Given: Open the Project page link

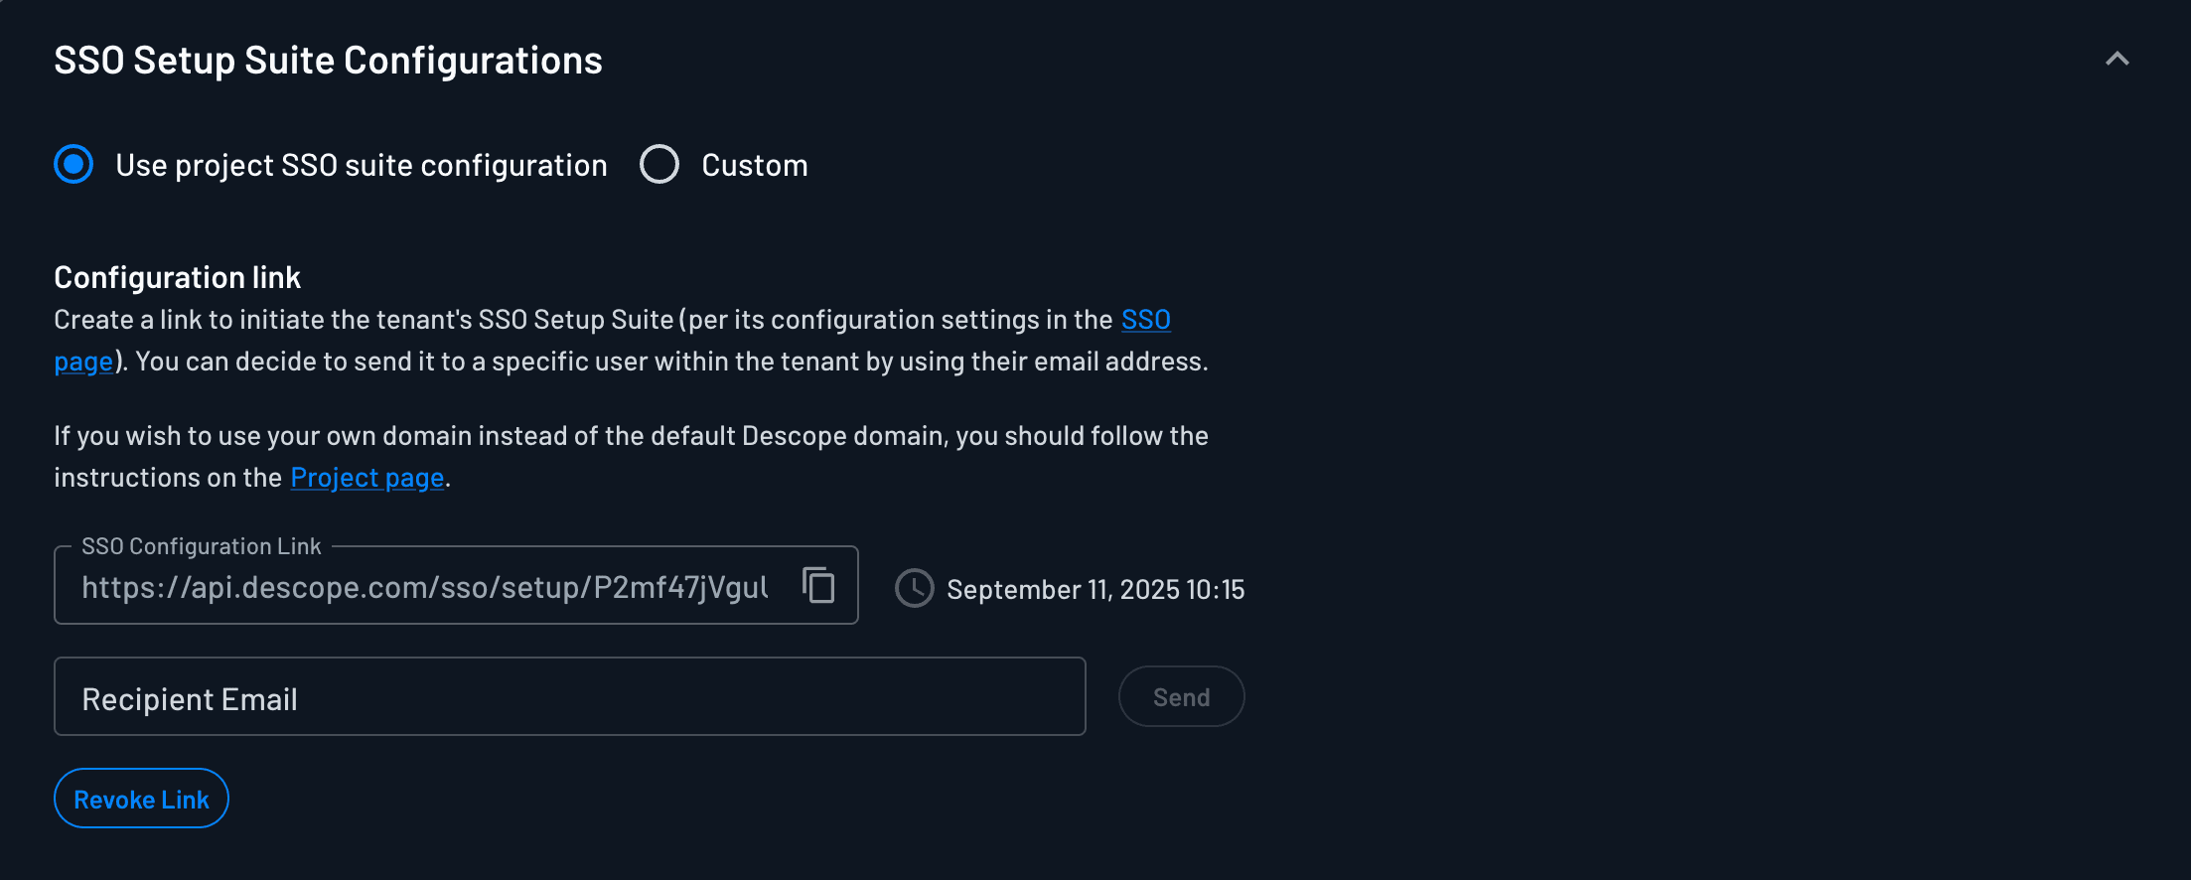Looking at the screenshot, I should (x=366, y=477).
